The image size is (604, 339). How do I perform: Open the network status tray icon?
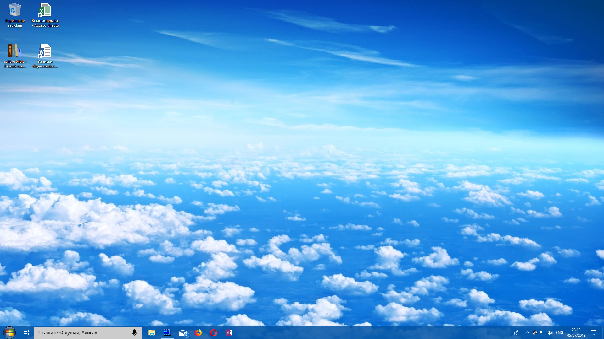(x=542, y=333)
